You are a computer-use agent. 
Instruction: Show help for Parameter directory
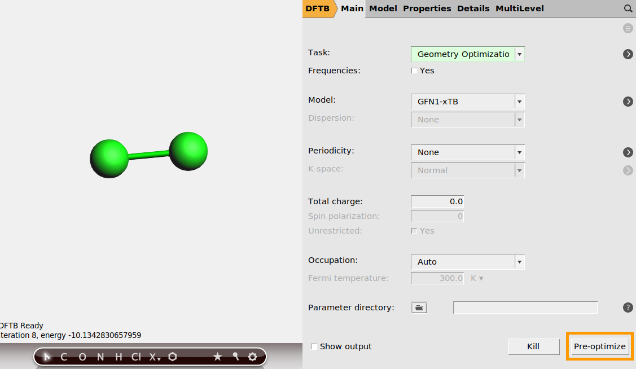click(628, 307)
